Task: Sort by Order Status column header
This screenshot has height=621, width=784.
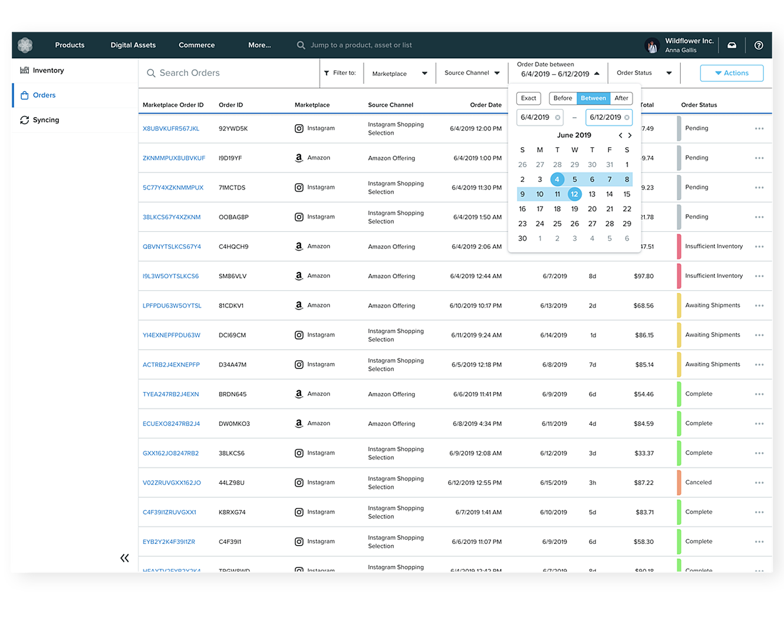Action: (x=699, y=105)
